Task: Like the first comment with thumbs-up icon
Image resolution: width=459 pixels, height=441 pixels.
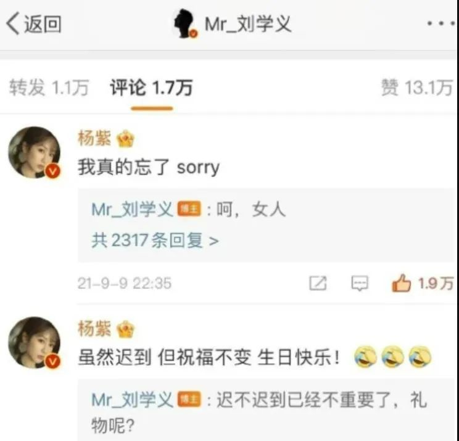Action: point(402,283)
